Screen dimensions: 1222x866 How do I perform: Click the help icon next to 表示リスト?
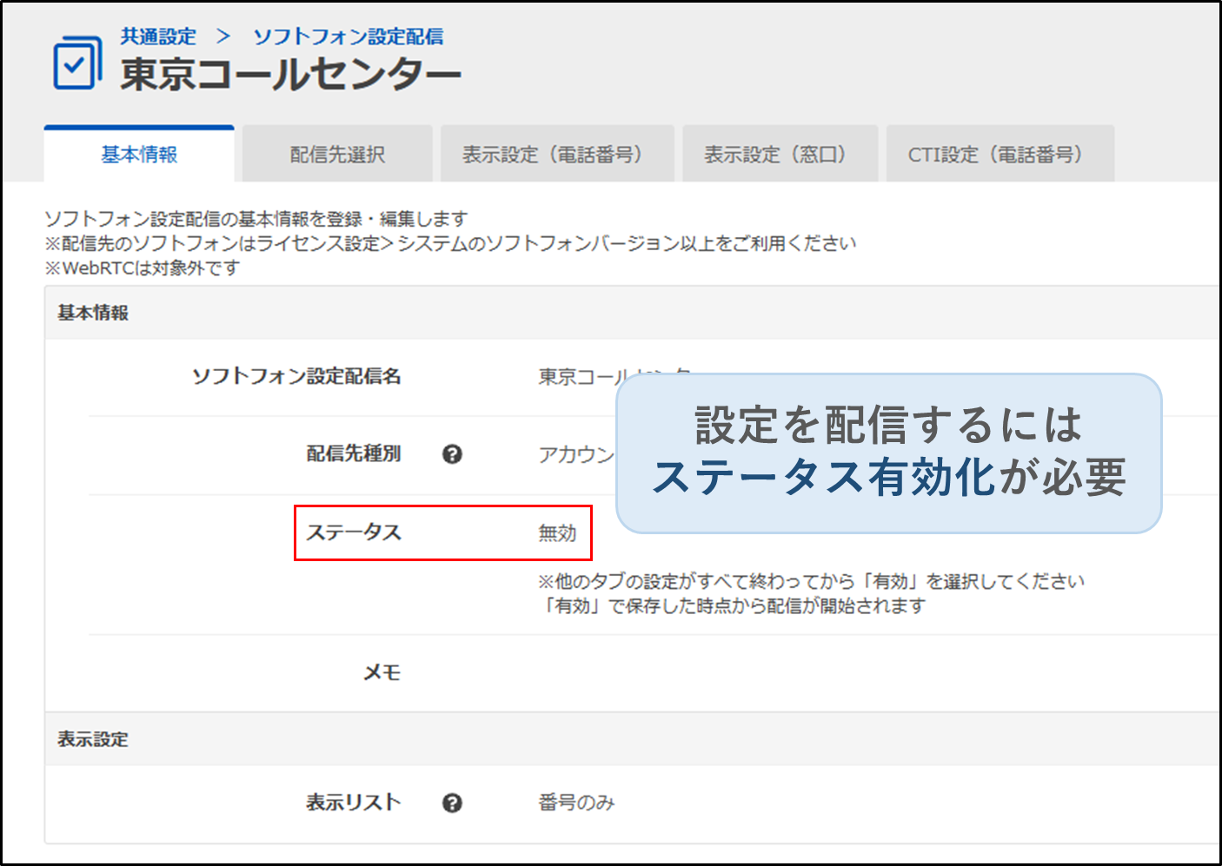coord(452,803)
